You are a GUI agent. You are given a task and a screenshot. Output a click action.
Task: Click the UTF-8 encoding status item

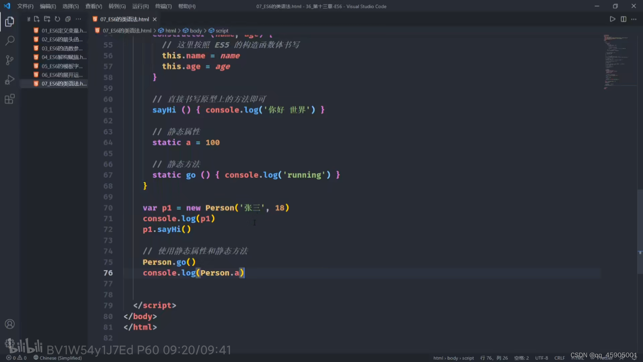tap(541, 358)
